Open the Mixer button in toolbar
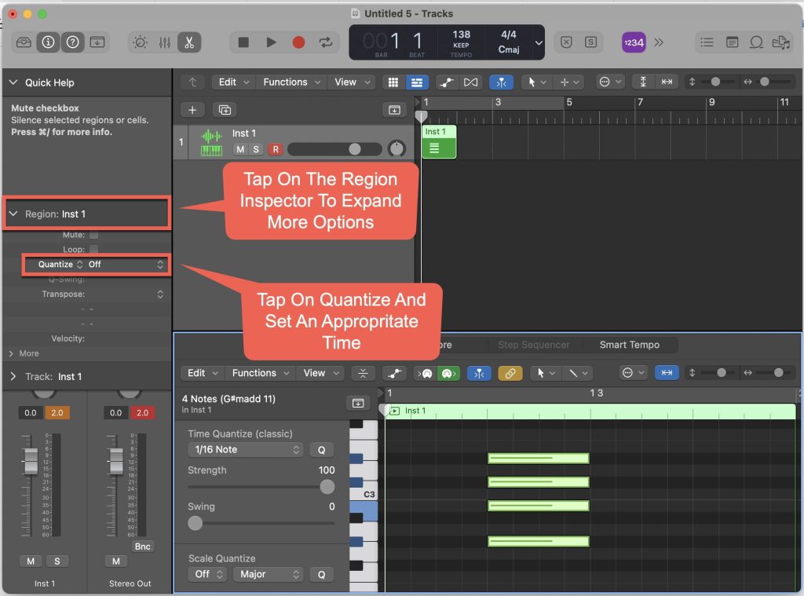 (x=165, y=42)
